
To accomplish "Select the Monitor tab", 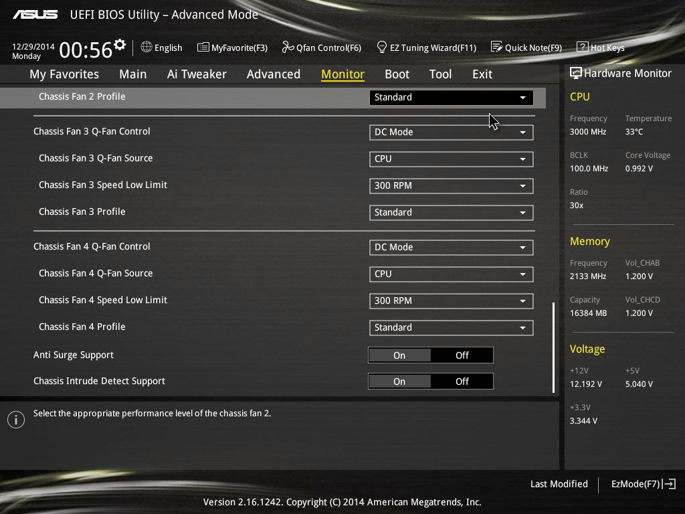I will [343, 74].
